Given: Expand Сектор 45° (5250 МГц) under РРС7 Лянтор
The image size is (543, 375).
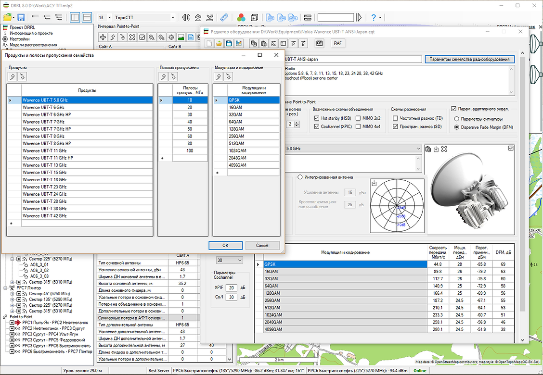Looking at the screenshot, I should (x=12, y=294).
